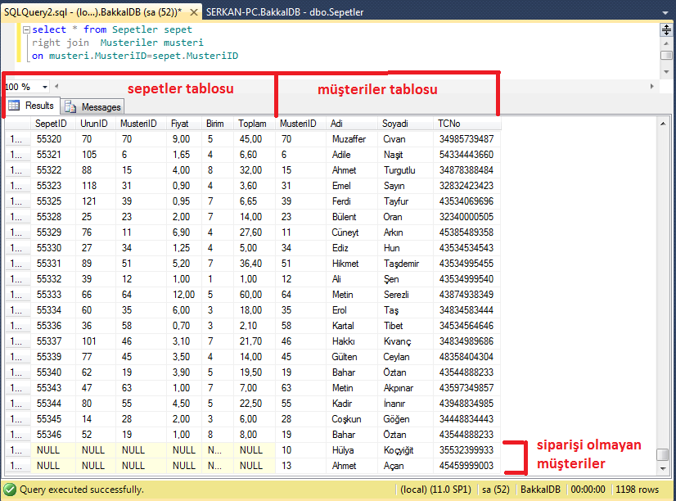The width and height of the screenshot is (676, 501).
Task: Click the Messages tab icon
Action: [70, 107]
